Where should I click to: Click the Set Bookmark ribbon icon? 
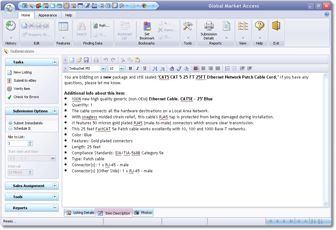click(x=147, y=31)
